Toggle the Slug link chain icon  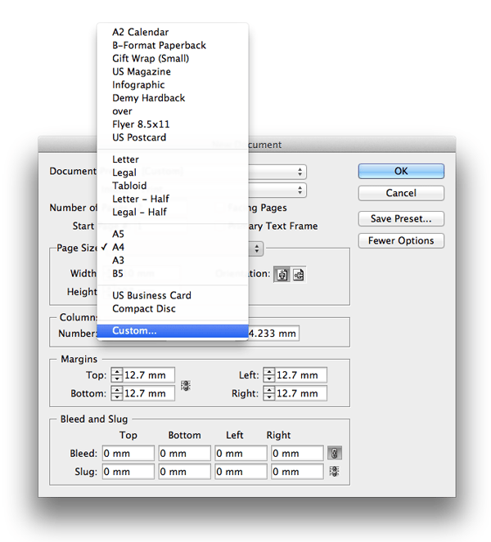(x=334, y=471)
